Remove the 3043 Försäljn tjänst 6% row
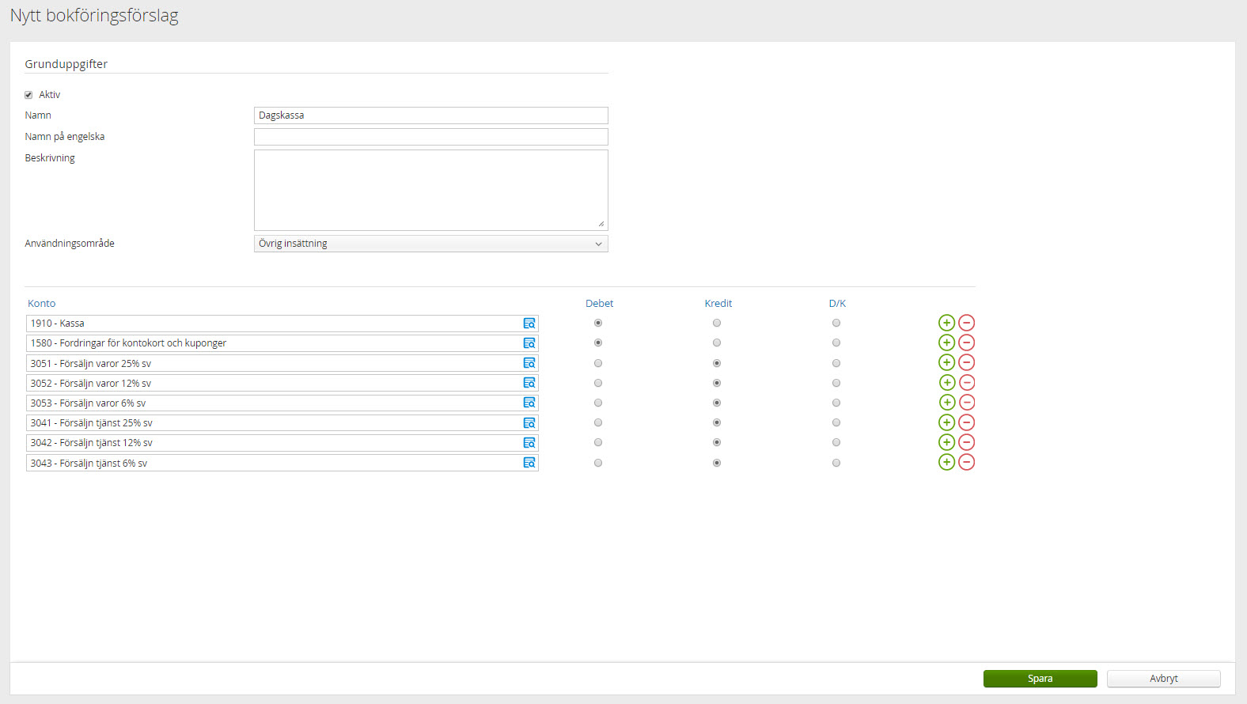Image resolution: width=1247 pixels, height=704 pixels. pyautogui.click(x=966, y=462)
